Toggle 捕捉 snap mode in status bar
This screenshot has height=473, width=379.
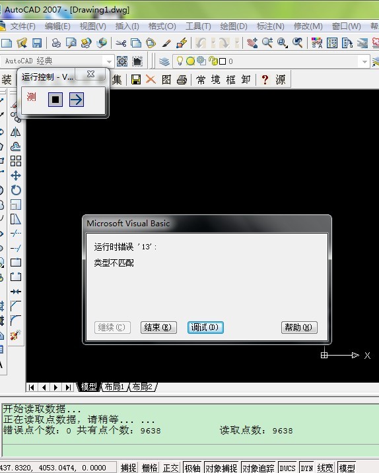point(129,468)
